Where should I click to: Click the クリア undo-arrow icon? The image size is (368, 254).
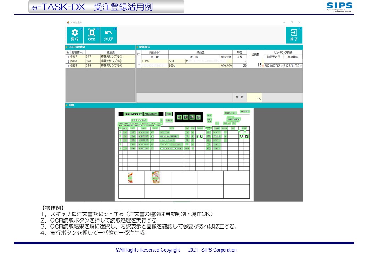click(108, 35)
